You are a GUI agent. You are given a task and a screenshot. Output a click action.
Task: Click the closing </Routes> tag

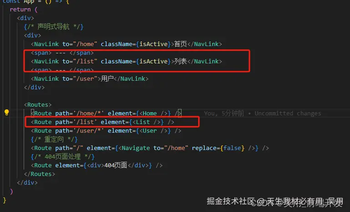tap(40, 174)
